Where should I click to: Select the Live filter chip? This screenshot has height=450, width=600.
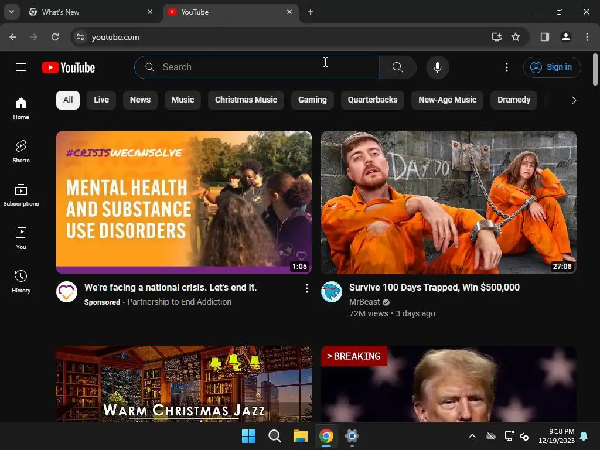click(x=101, y=100)
